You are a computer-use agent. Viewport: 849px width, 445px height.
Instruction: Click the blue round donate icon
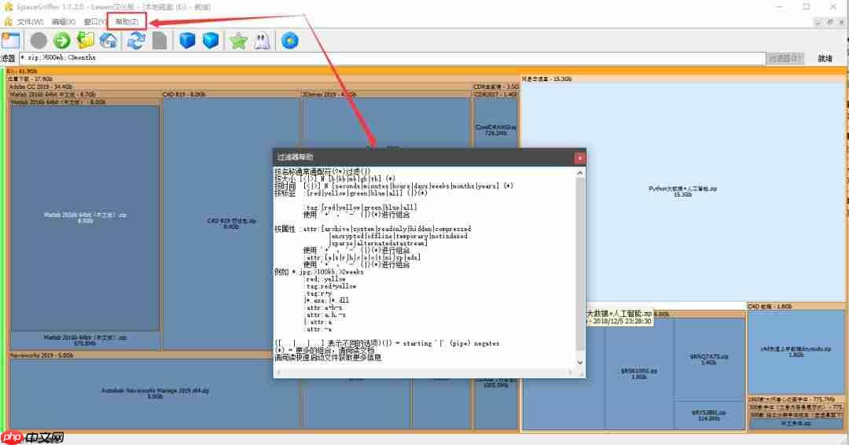[x=289, y=41]
